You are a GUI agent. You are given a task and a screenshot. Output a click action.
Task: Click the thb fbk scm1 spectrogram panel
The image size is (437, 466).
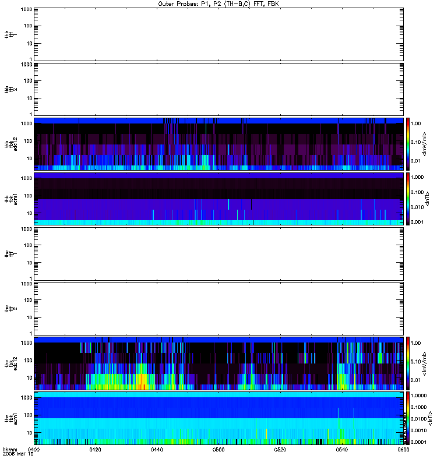218,199
